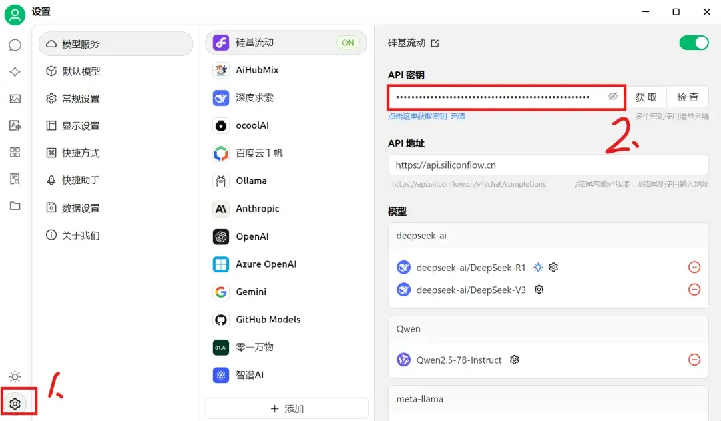721x421 pixels.
Task: Expand the meta-llama model group
Action: coord(548,399)
